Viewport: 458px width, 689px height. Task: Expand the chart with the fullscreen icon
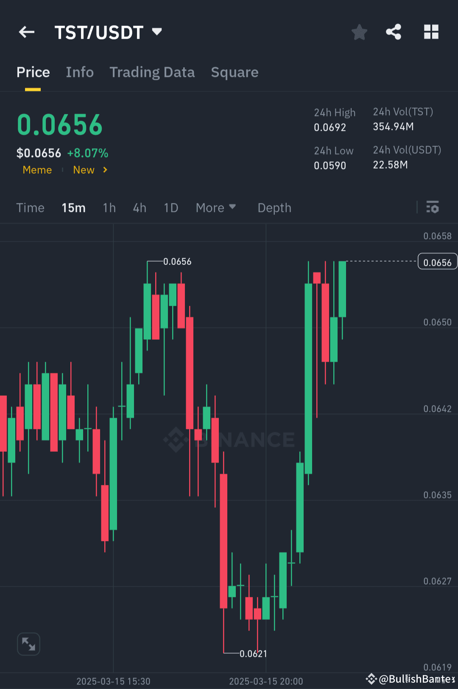coord(28,644)
